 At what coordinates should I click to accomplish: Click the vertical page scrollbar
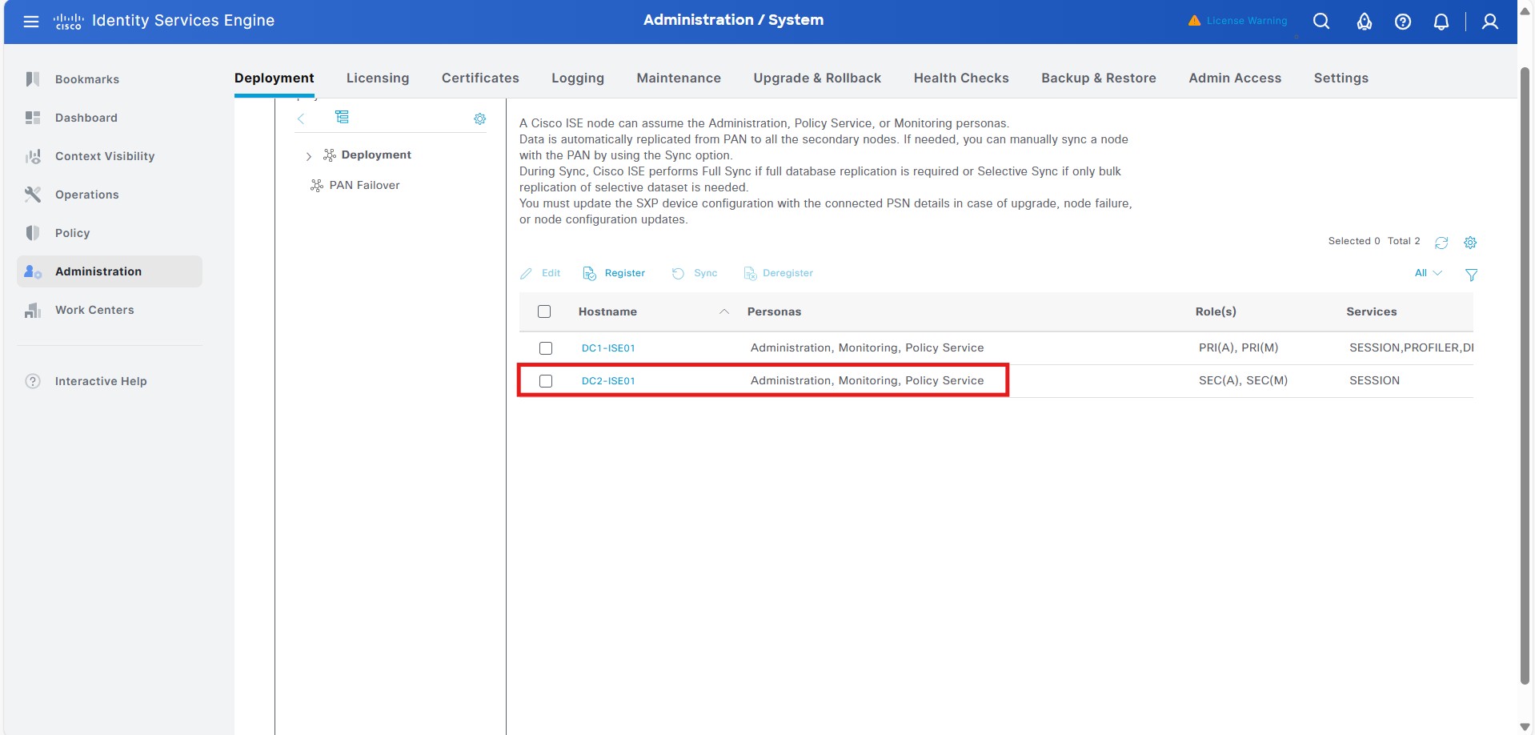[x=1525, y=376]
